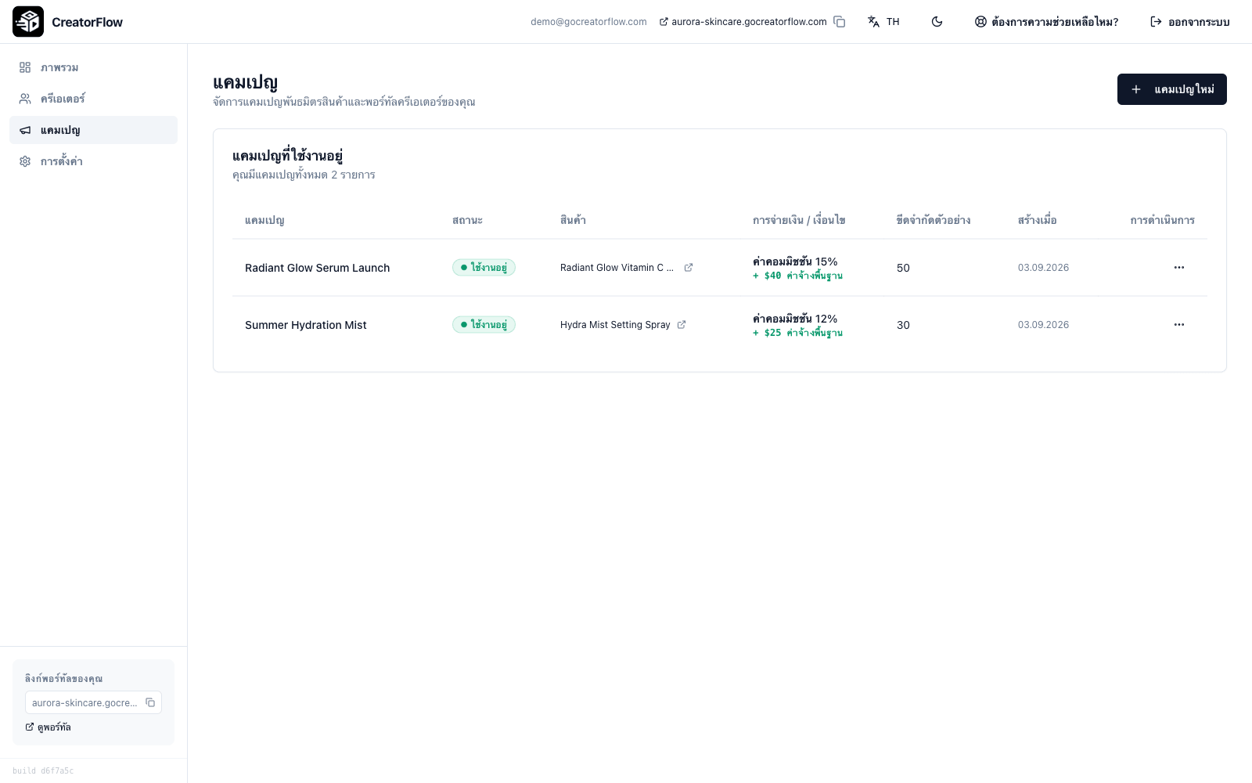
Task: Open actions menu for Radiant Glow Serum Launch
Action: (1178, 268)
